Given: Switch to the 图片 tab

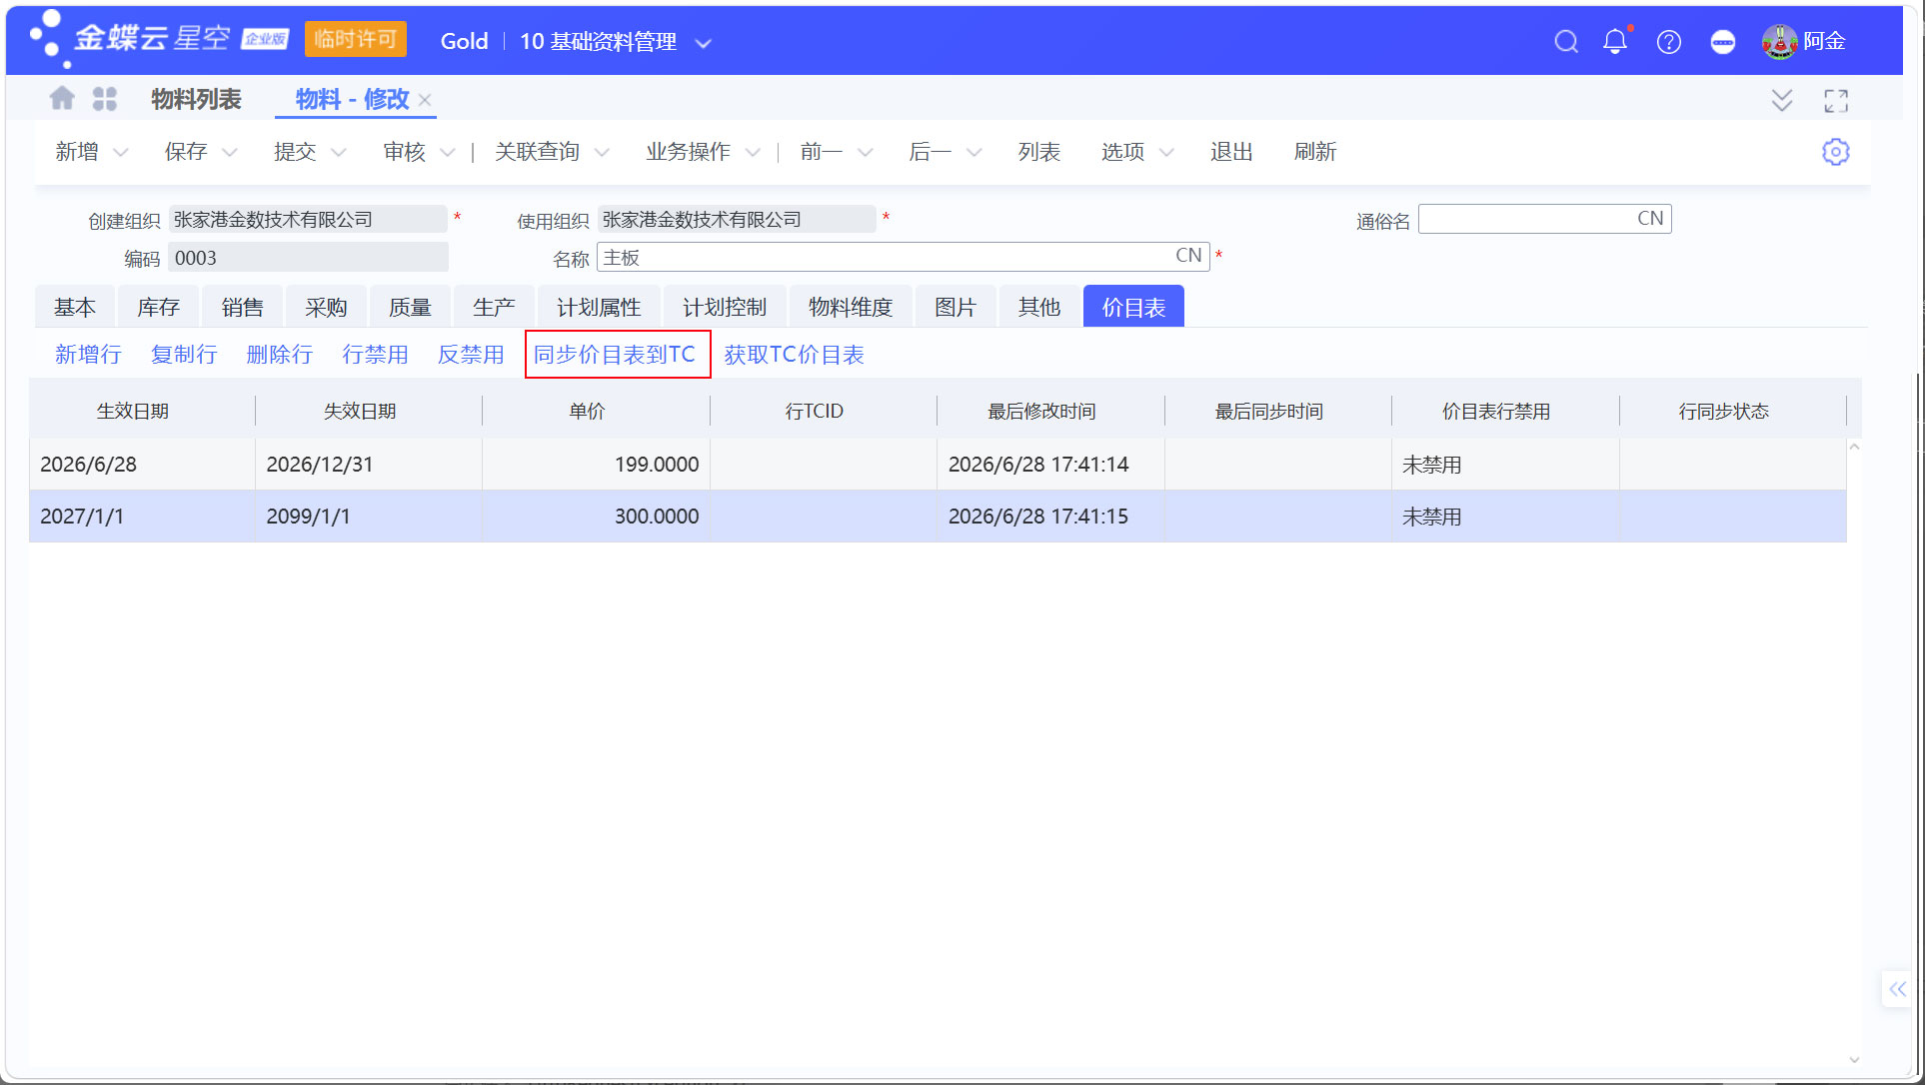Looking at the screenshot, I should [956, 307].
